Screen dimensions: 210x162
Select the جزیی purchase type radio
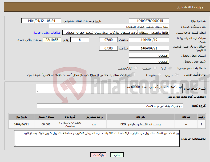(x=177, y=74)
